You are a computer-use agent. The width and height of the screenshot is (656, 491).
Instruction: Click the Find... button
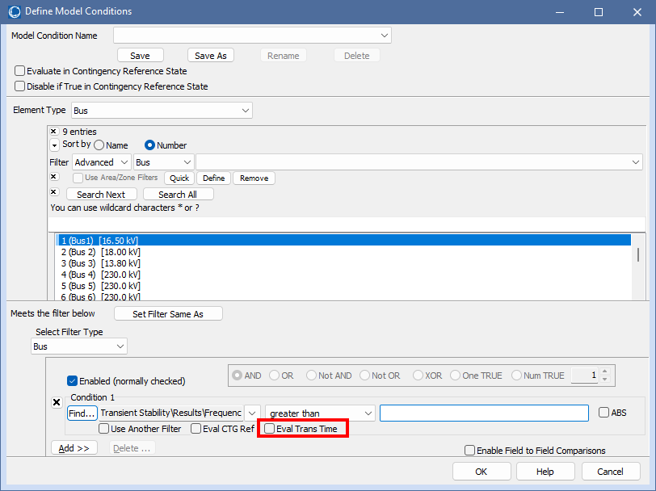coord(82,413)
